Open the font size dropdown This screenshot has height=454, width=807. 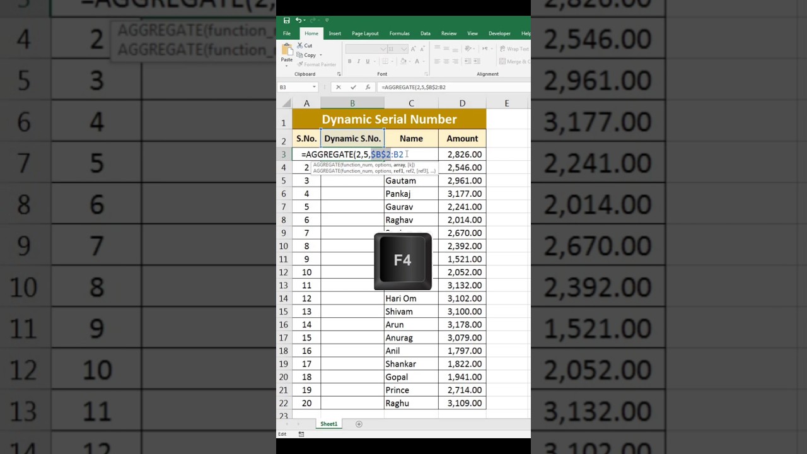(403, 49)
